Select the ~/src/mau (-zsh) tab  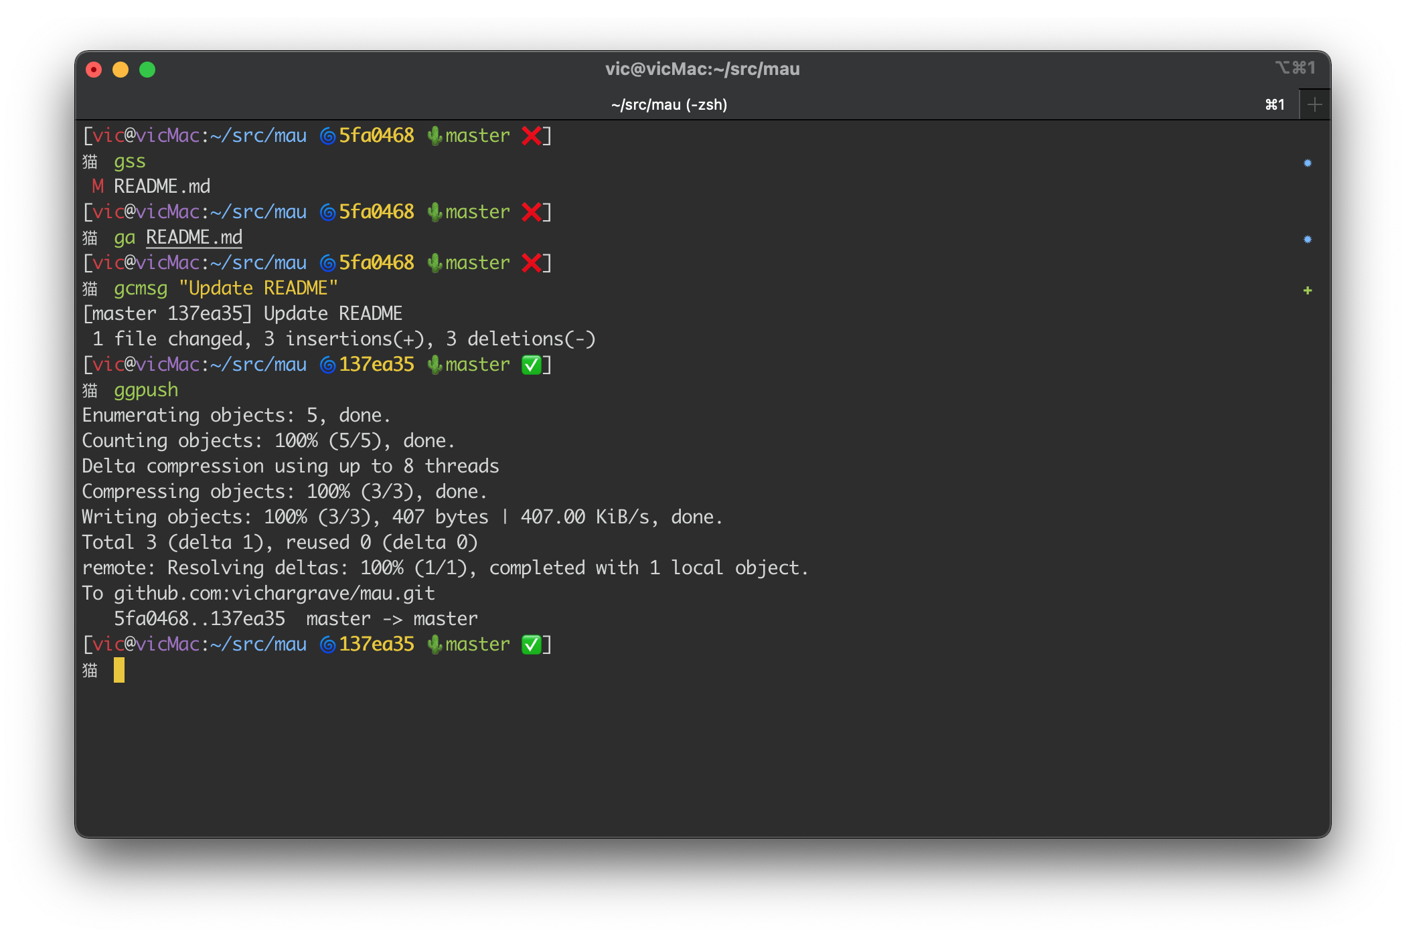click(669, 104)
